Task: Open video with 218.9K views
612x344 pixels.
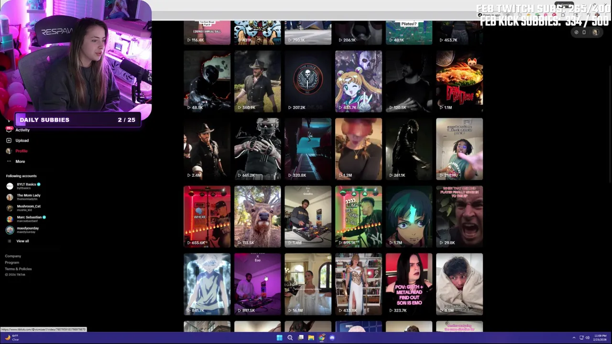Action: pyautogui.click(x=459, y=149)
